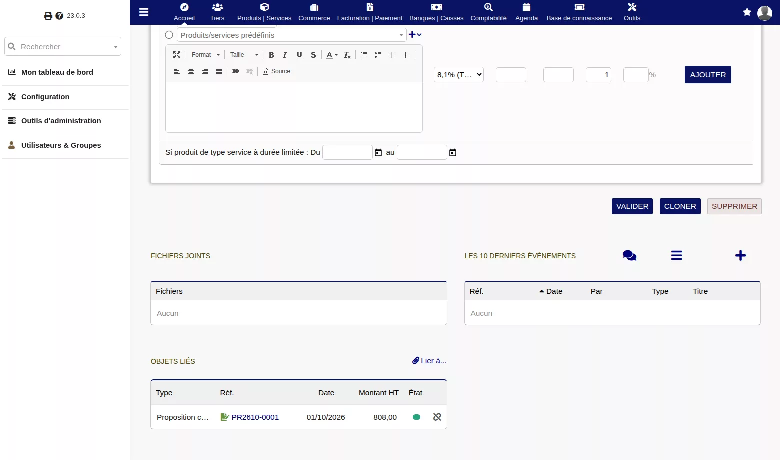Open the Comptabilité menu
780x460 pixels.
coord(488,12)
